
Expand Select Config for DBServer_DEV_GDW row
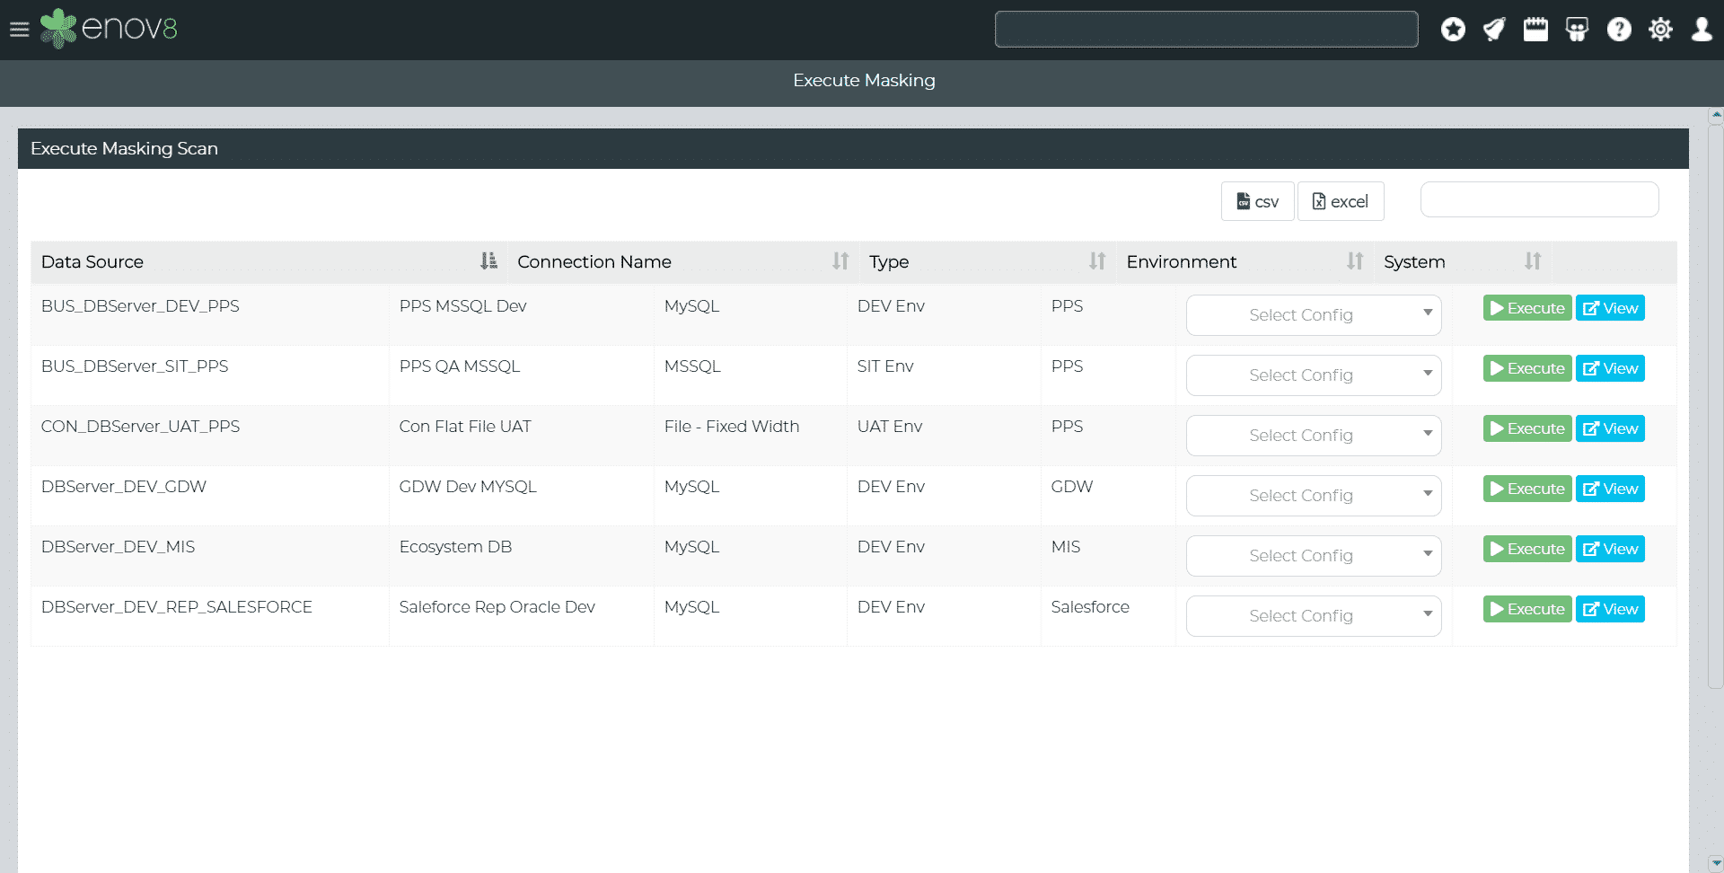1313,496
